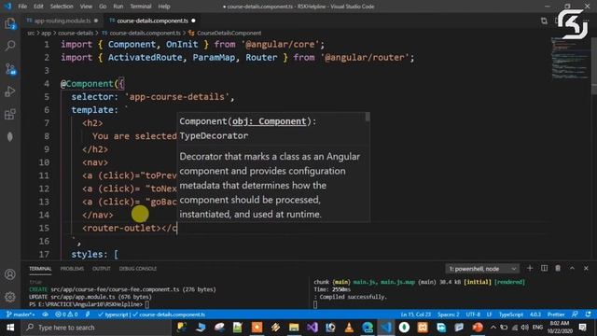Image resolution: width=597 pixels, height=336 pixels.
Task: Open the Run menu
Action: pos(118,7)
